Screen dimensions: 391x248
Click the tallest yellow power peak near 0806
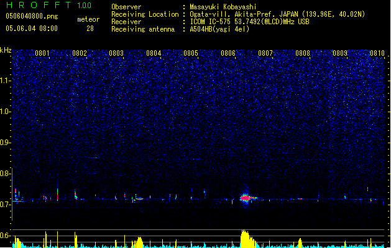coord(247,238)
